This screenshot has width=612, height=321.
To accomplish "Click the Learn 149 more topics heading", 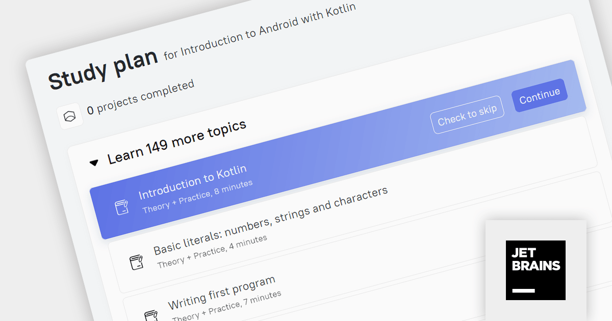I will click(x=177, y=142).
